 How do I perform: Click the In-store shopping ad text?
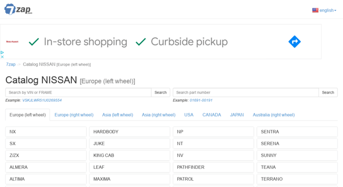tap(85, 42)
